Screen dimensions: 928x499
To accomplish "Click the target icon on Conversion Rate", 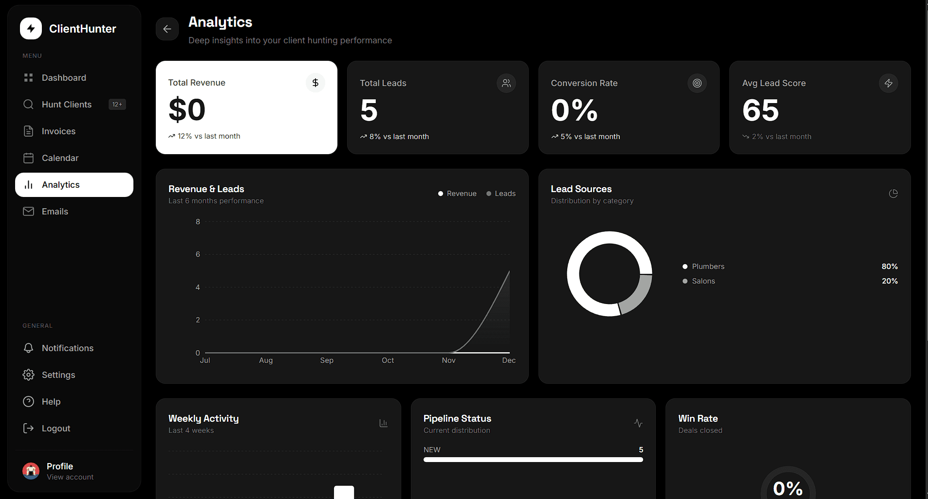I will coord(697,83).
